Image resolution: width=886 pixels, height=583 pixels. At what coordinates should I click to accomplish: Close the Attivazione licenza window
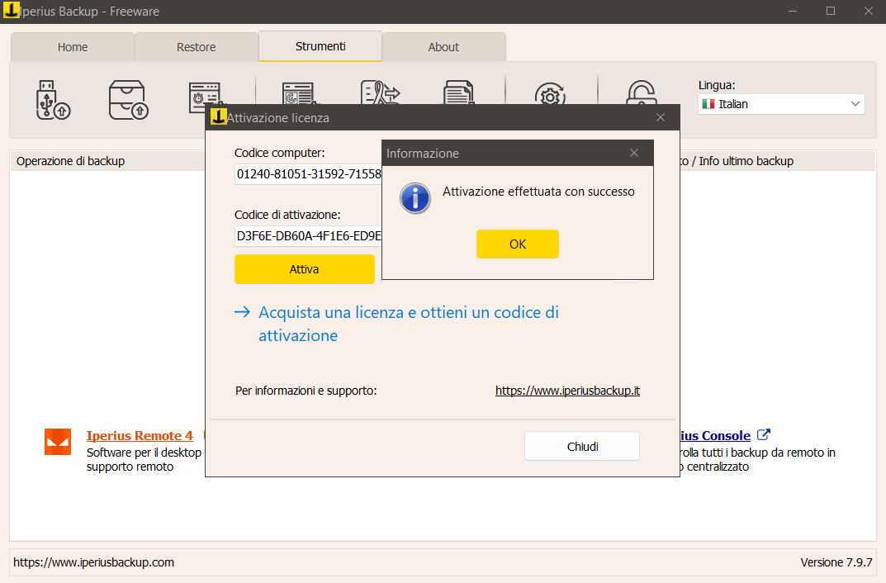pos(661,117)
